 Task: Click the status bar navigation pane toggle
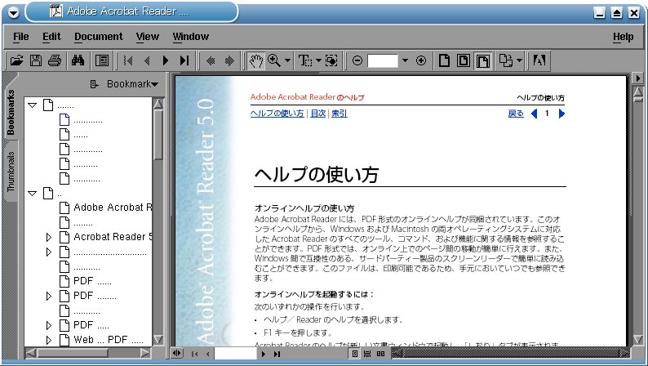click(x=177, y=353)
